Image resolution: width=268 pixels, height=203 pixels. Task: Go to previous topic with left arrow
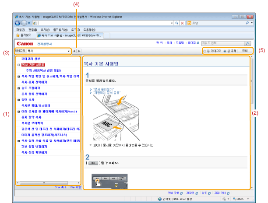(x=74, y=51)
